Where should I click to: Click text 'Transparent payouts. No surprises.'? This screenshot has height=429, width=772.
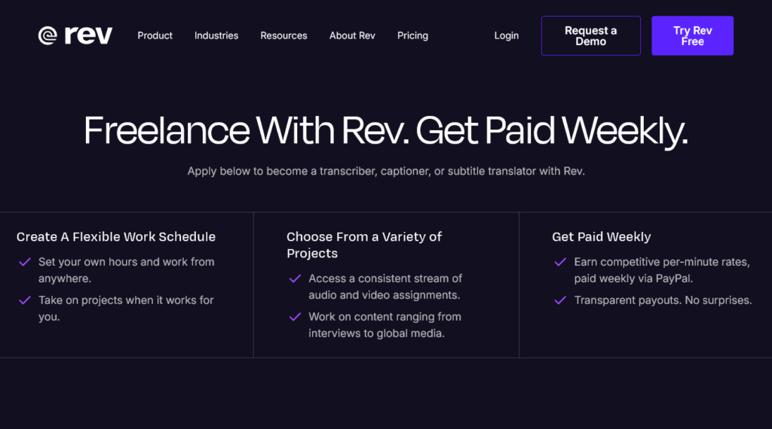tap(663, 300)
